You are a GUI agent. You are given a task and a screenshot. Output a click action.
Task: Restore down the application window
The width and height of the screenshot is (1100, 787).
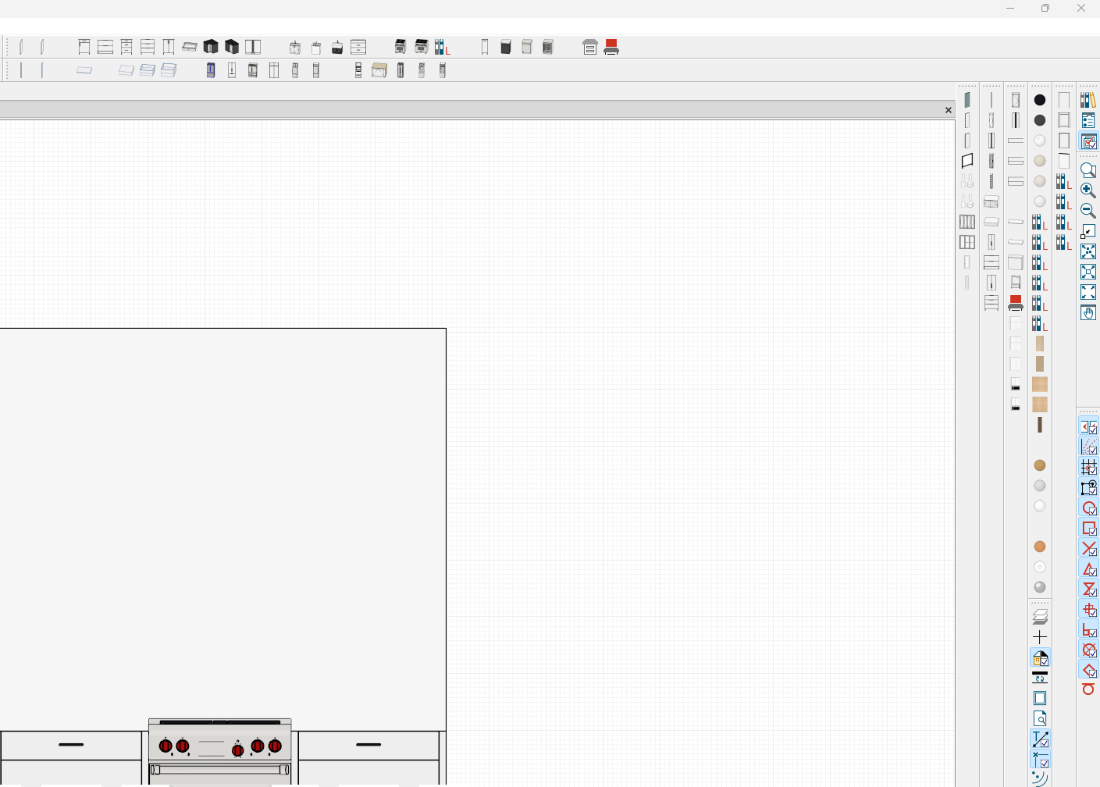pyautogui.click(x=1045, y=9)
